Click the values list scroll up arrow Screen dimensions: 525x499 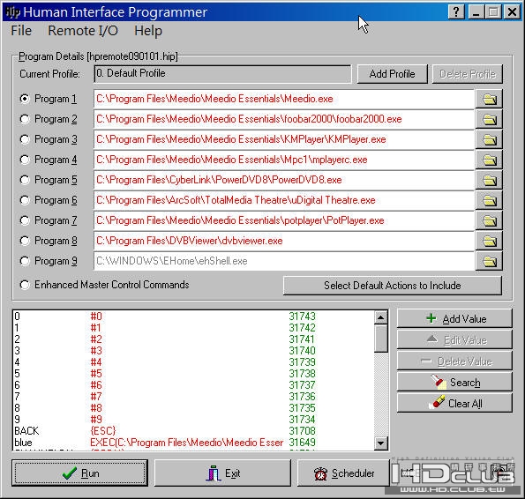pyautogui.click(x=380, y=317)
